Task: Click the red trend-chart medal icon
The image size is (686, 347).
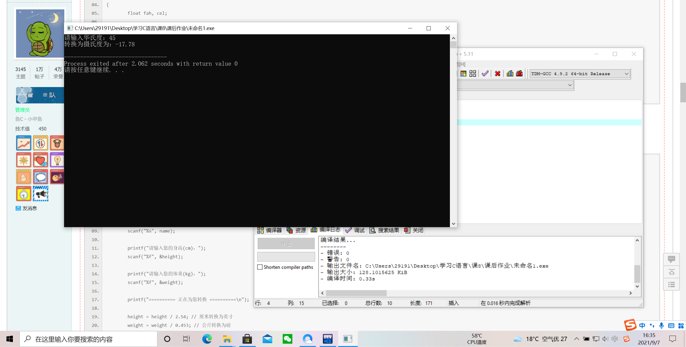Action: pos(24,143)
